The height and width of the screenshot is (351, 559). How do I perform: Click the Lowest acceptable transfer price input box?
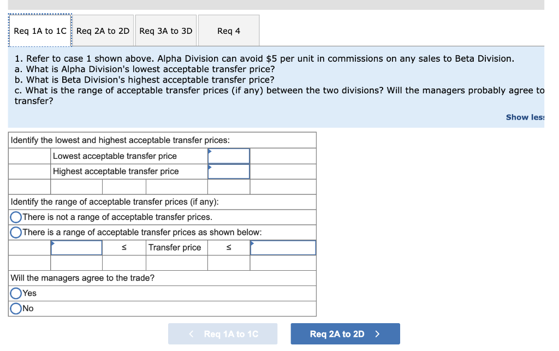pos(228,156)
